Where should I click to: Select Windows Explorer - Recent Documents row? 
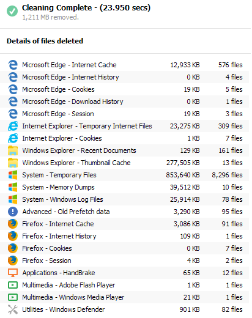pos(124,150)
